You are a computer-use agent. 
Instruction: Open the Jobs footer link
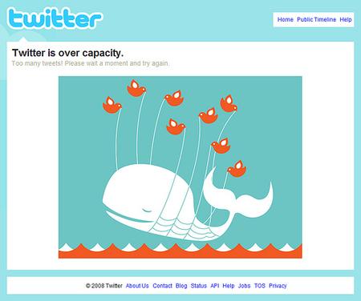point(244,286)
